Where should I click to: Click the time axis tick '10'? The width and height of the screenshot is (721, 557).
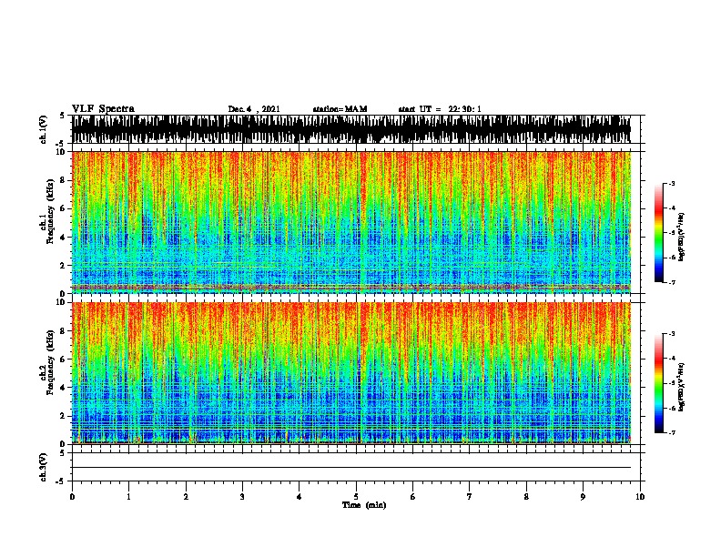tap(640, 497)
